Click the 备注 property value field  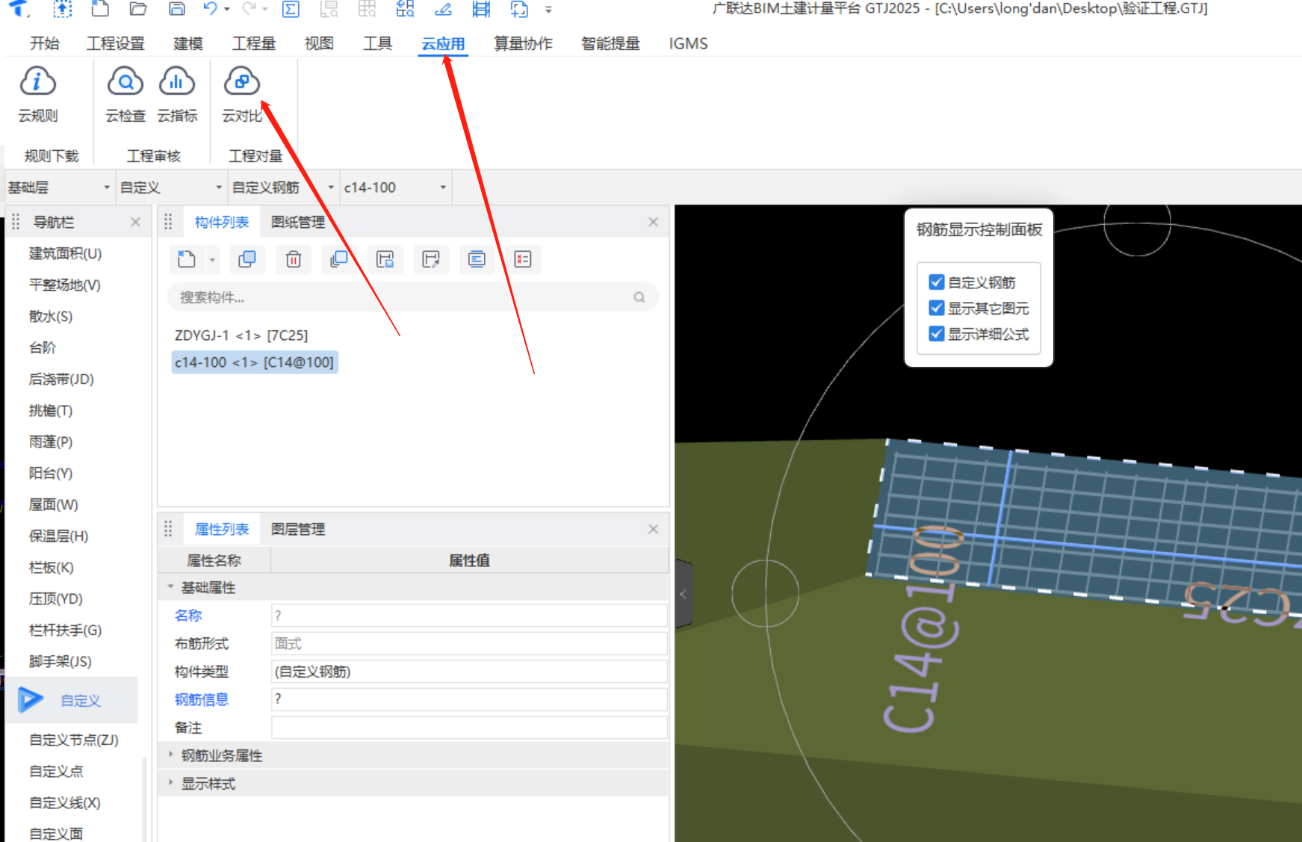tap(469, 728)
